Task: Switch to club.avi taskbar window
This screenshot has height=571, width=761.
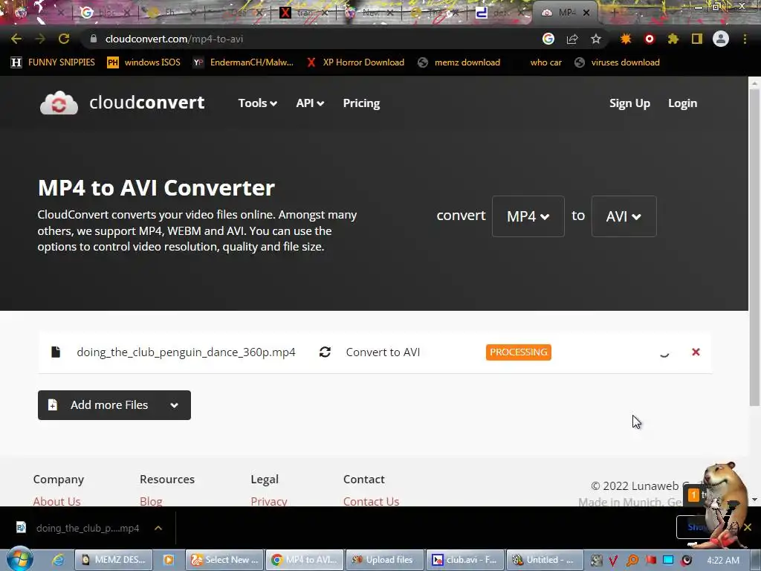Action: coord(465,560)
